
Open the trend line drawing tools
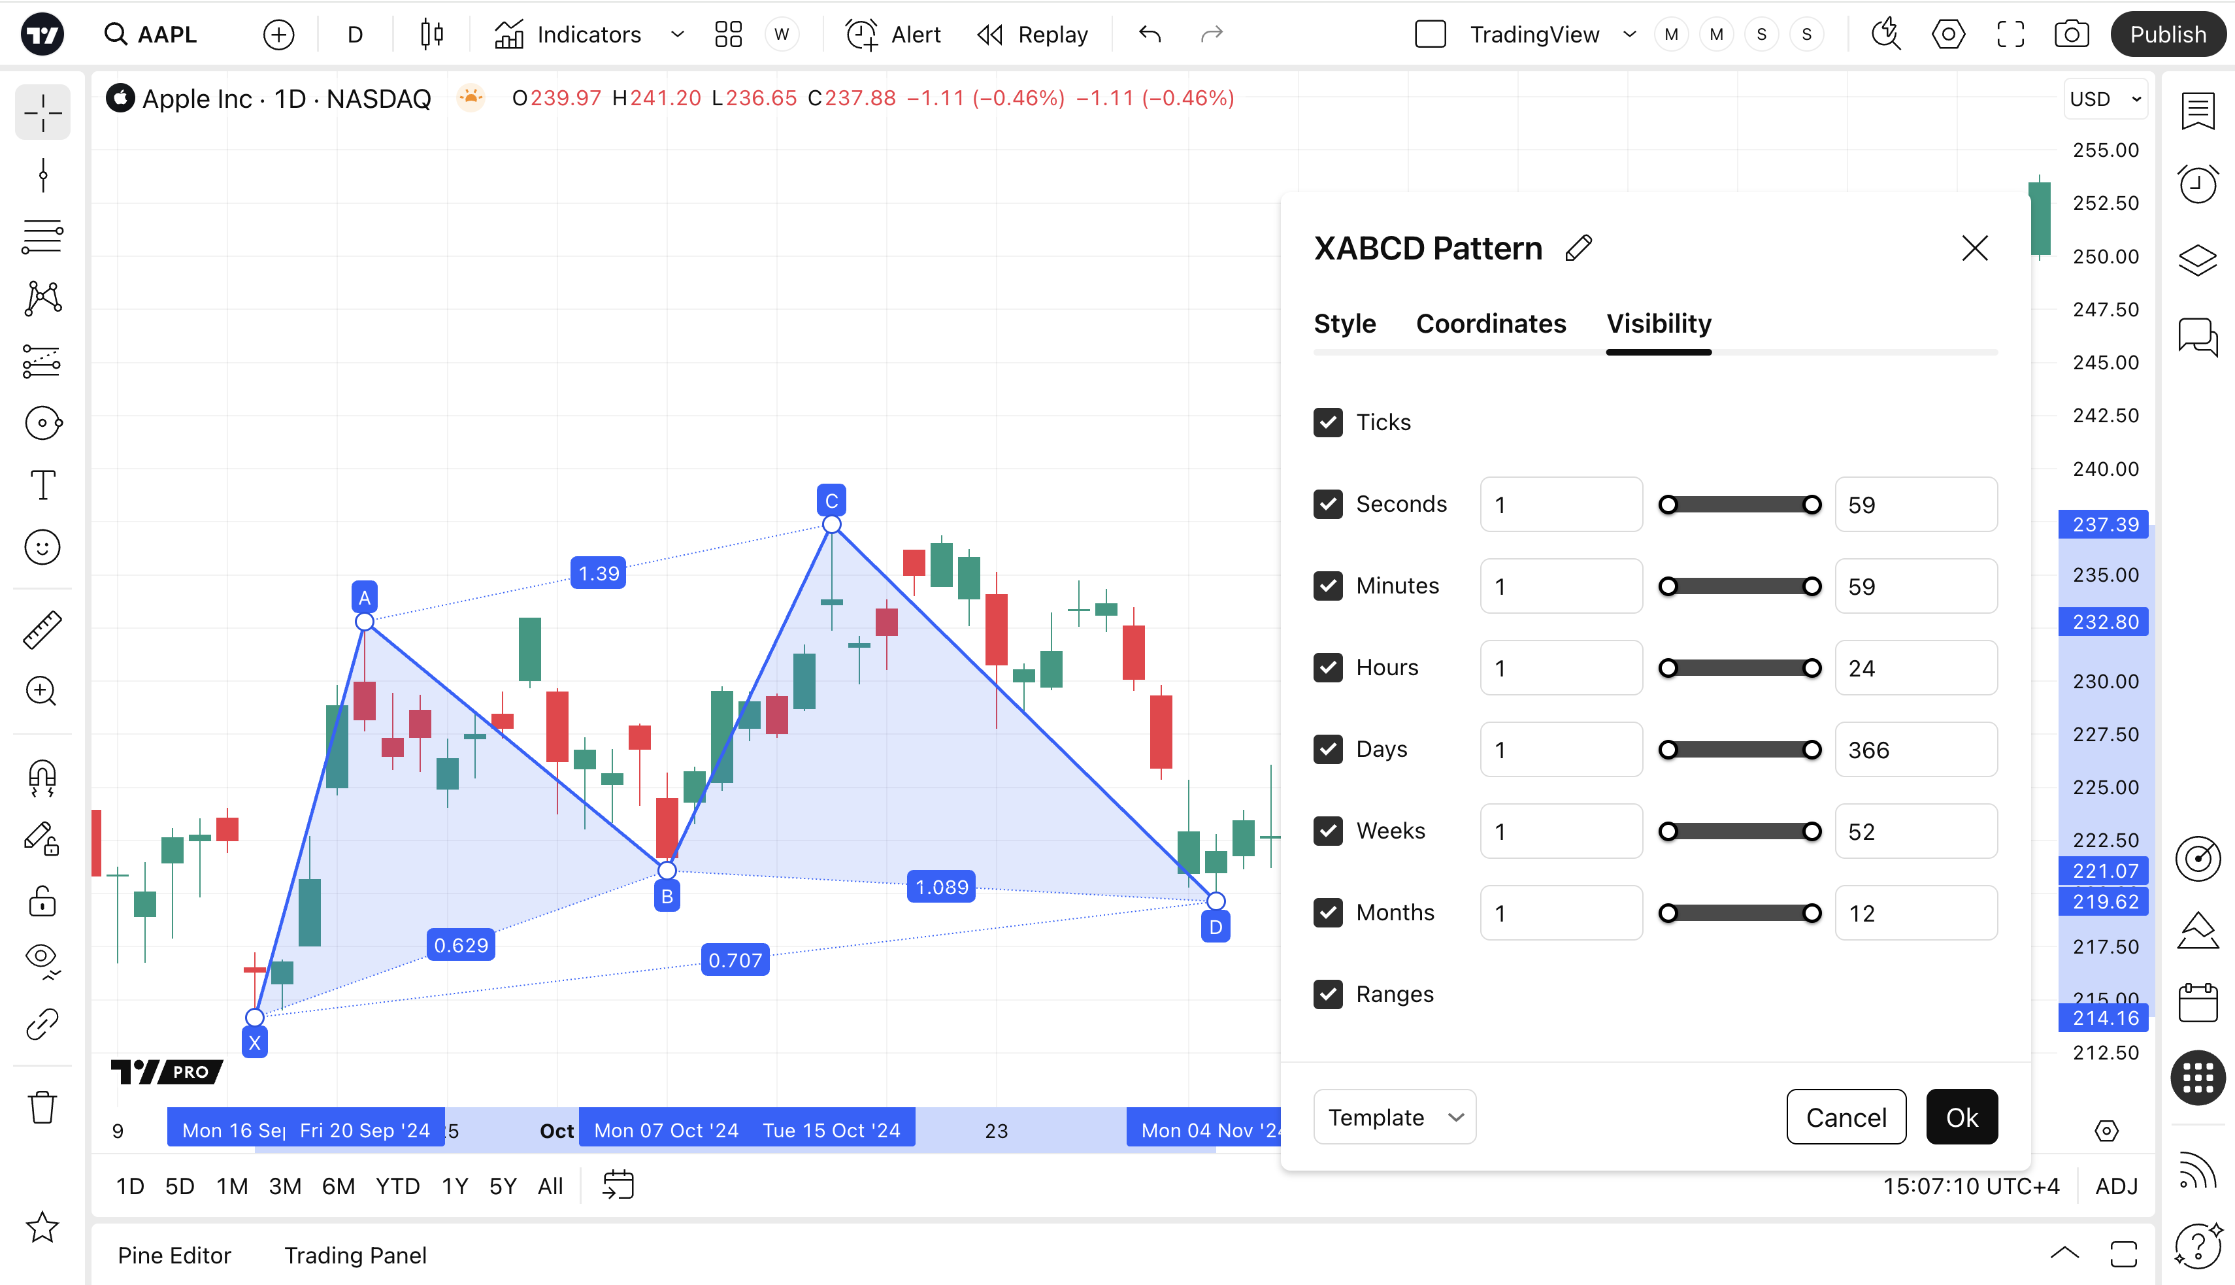[x=42, y=175]
